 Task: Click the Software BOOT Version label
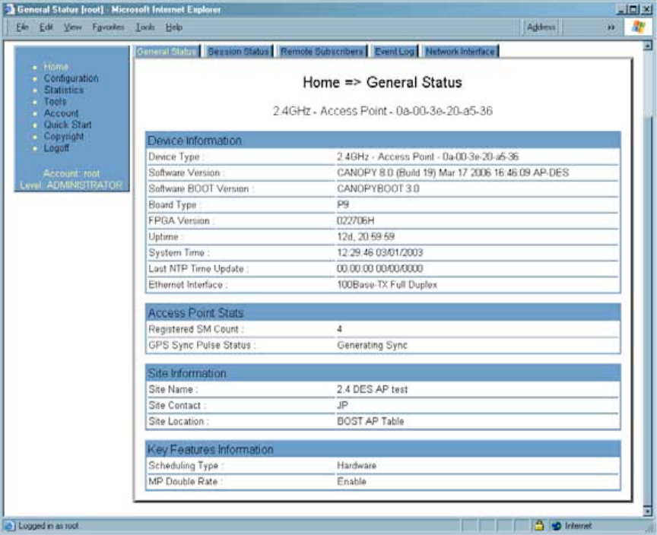(x=200, y=188)
